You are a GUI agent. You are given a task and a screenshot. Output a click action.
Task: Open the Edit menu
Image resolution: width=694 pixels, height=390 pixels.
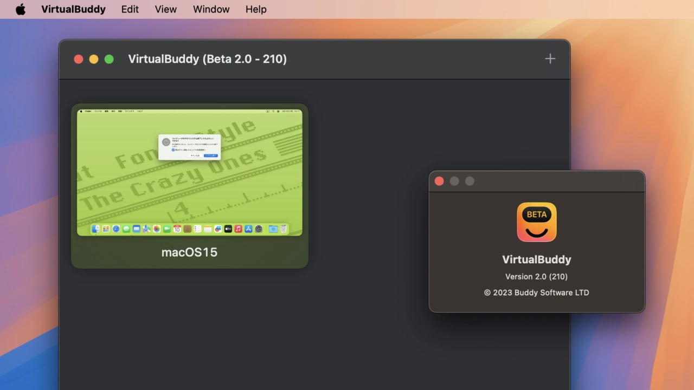[x=130, y=9]
